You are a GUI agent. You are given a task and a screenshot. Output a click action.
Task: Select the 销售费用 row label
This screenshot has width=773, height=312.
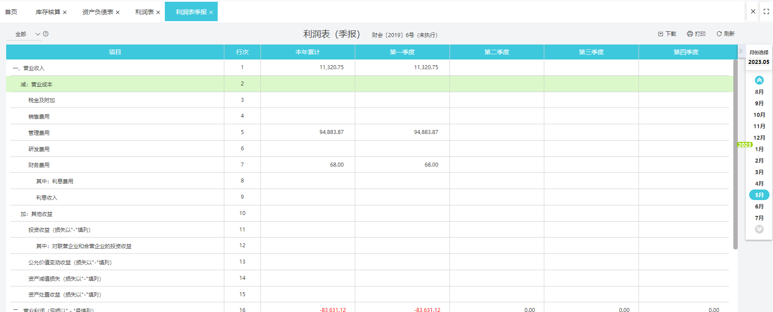tap(39, 117)
